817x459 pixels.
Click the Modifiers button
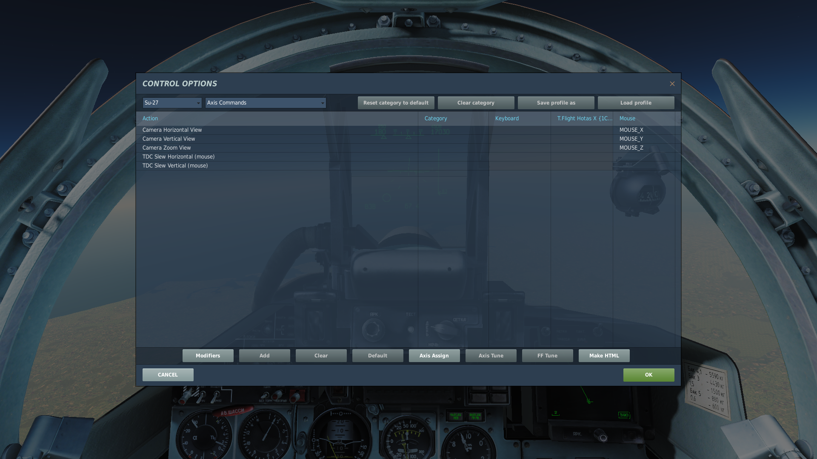(208, 356)
